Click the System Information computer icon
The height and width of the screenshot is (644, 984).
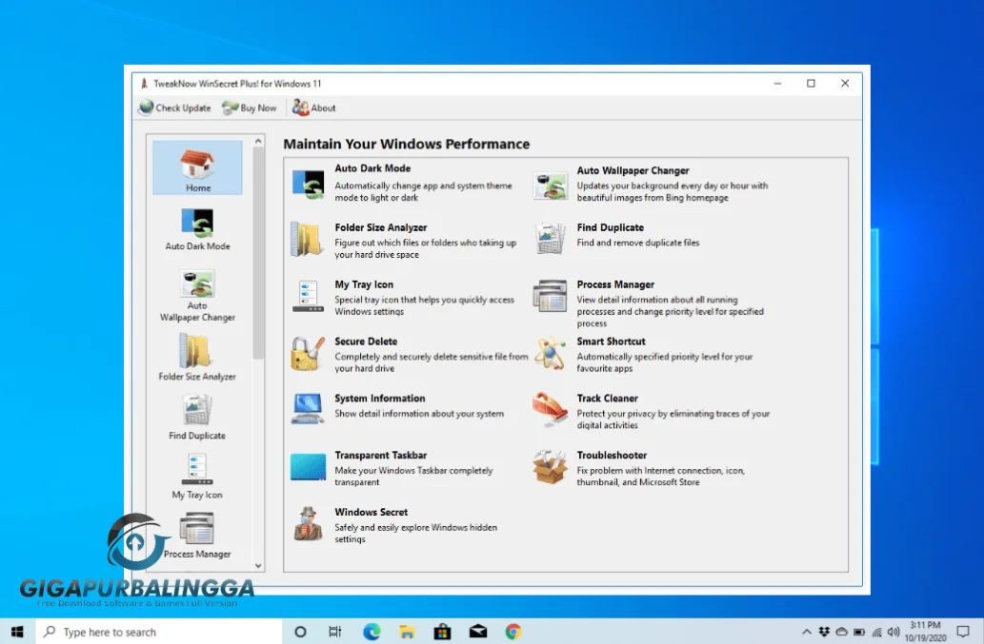click(308, 408)
